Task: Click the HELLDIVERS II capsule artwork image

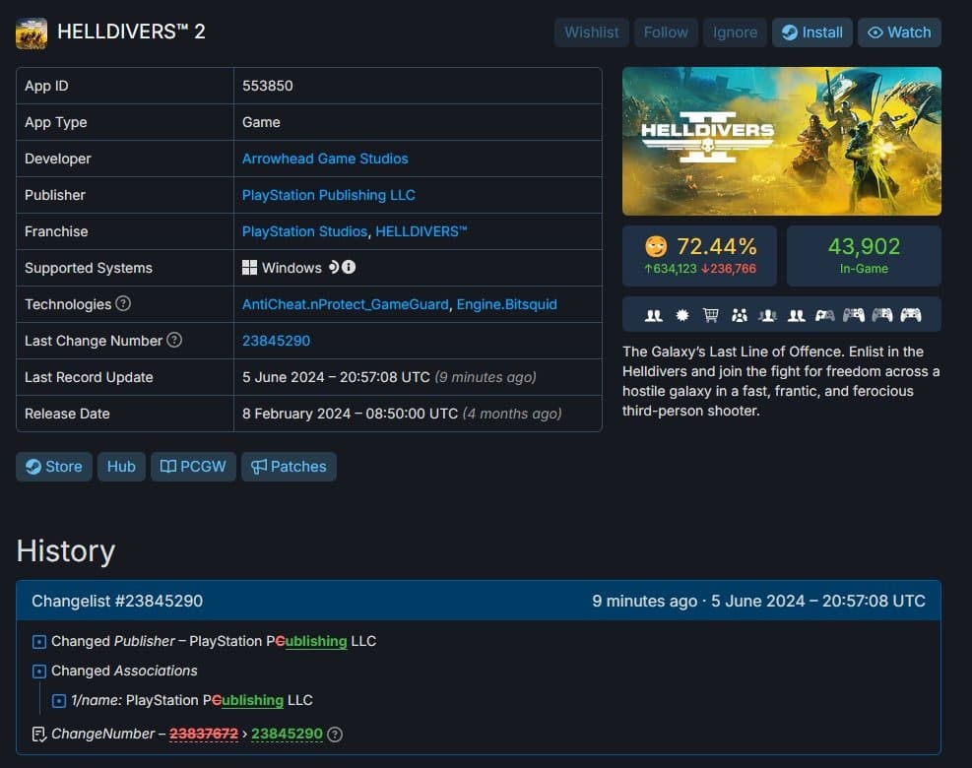Action: click(781, 142)
